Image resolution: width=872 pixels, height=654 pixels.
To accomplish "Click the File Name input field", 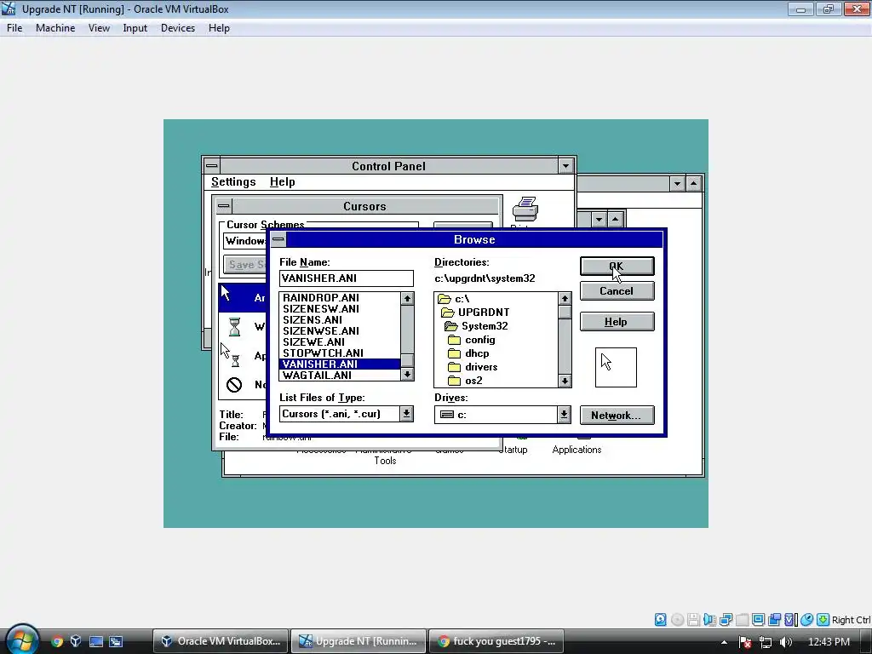I will click(x=346, y=278).
